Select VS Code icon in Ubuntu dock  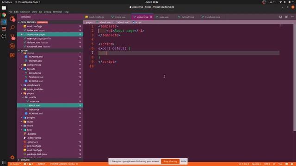pyautogui.click(x=4, y=22)
